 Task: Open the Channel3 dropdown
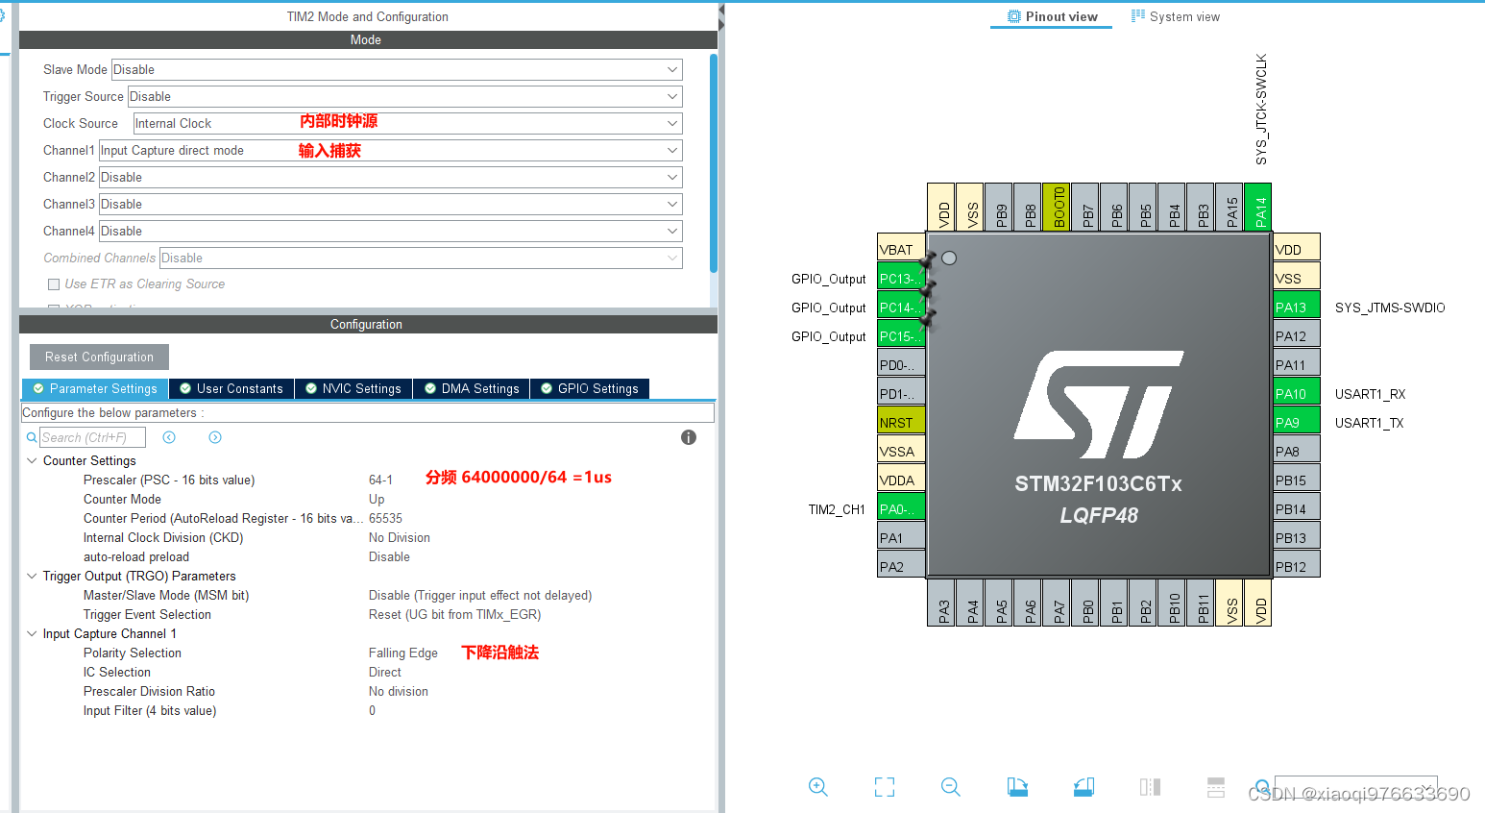pos(391,204)
